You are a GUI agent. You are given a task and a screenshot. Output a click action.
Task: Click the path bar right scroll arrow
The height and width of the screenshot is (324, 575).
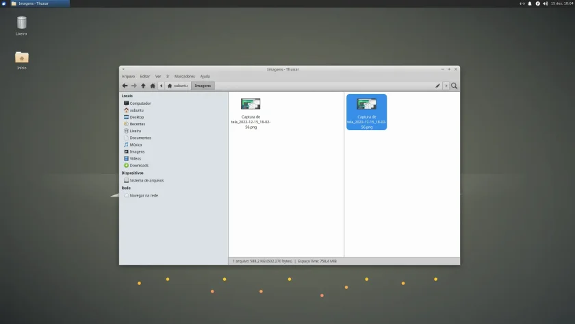point(446,86)
